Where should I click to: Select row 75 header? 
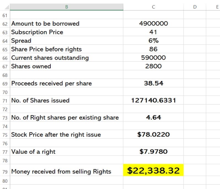tap(5, 135)
